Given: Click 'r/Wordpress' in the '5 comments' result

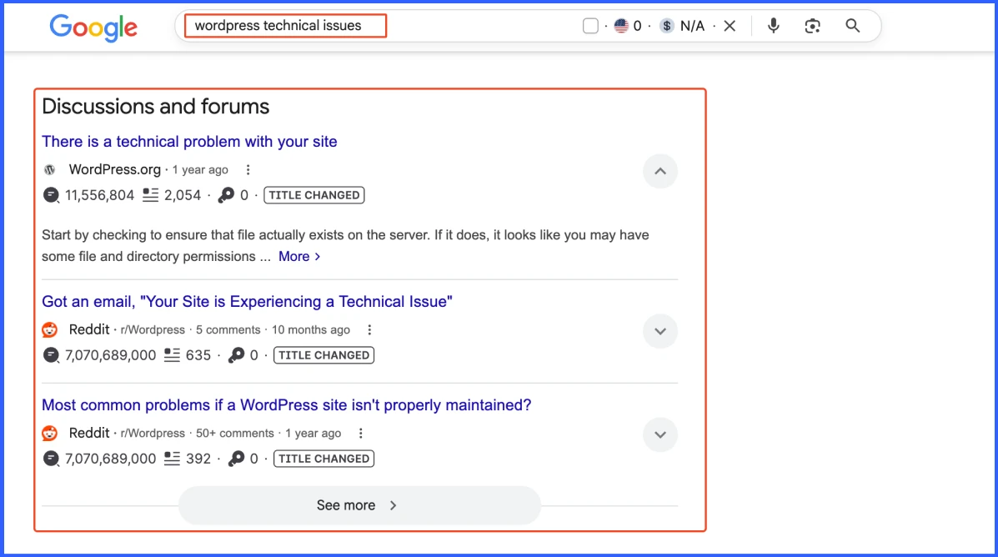Looking at the screenshot, I should (153, 329).
